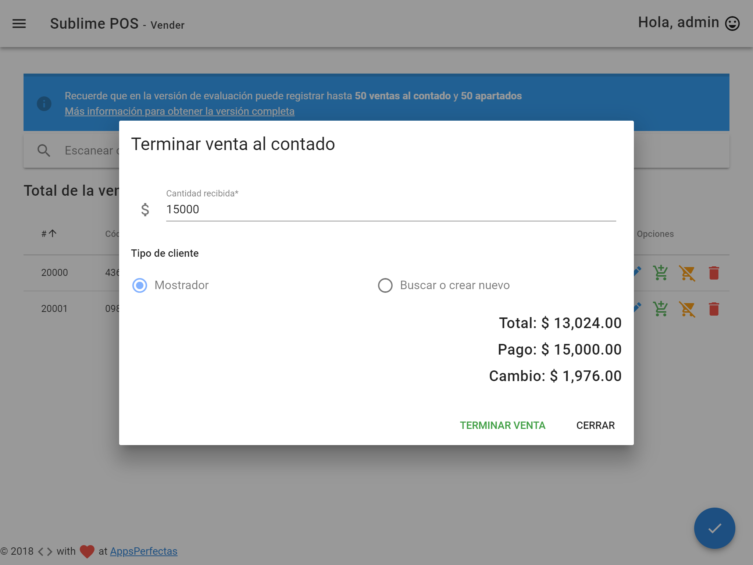Click the blue checkmark floating button
The image size is (753, 565).
coord(714,528)
